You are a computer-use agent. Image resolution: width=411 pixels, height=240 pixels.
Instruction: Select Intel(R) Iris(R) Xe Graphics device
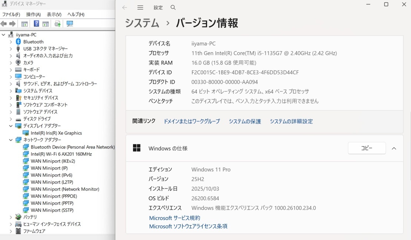(56, 133)
